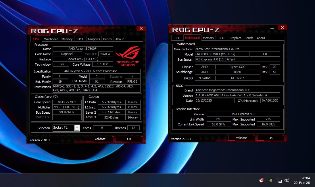The width and height of the screenshot is (315, 187).
Task: Click the wired network icon in the tray
Action: (279, 180)
